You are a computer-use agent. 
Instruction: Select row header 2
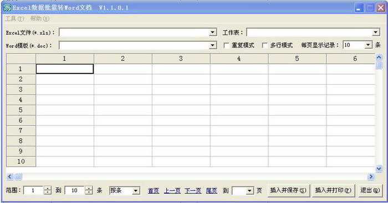tap(21, 79)
